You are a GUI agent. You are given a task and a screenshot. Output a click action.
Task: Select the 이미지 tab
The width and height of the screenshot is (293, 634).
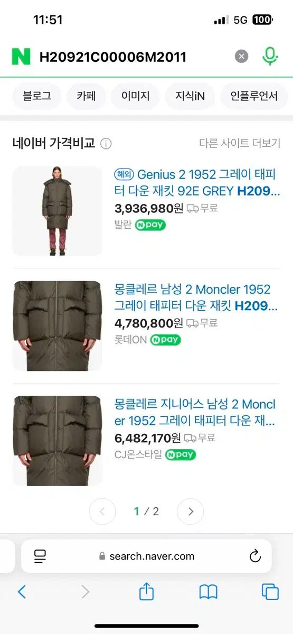[135, 96]
